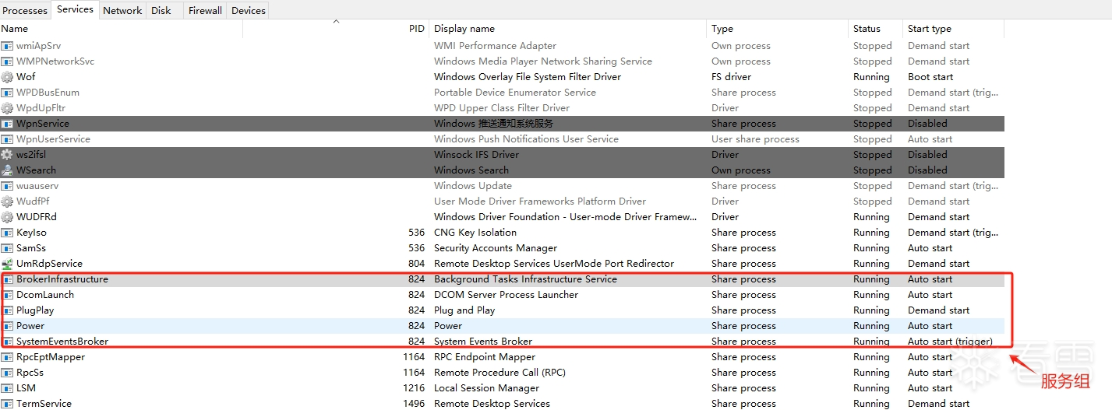Click the BrokerInfrastructure service icon
The image size is (1112, 410).
click(x=9, y=279)
